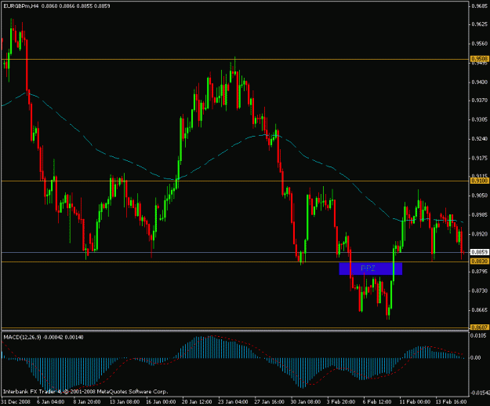
Task: Click the 8 Jan 20:00 time label
Action: pyautogui.click(x=87, y=401)
